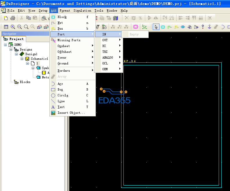Open the Edit menu
230x191 pixels.
pyautogui.click(x=21, y=10)
